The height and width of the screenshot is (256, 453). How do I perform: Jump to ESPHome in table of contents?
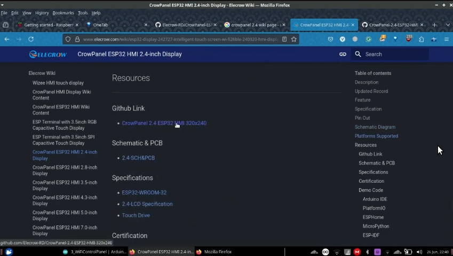(373, 217)
